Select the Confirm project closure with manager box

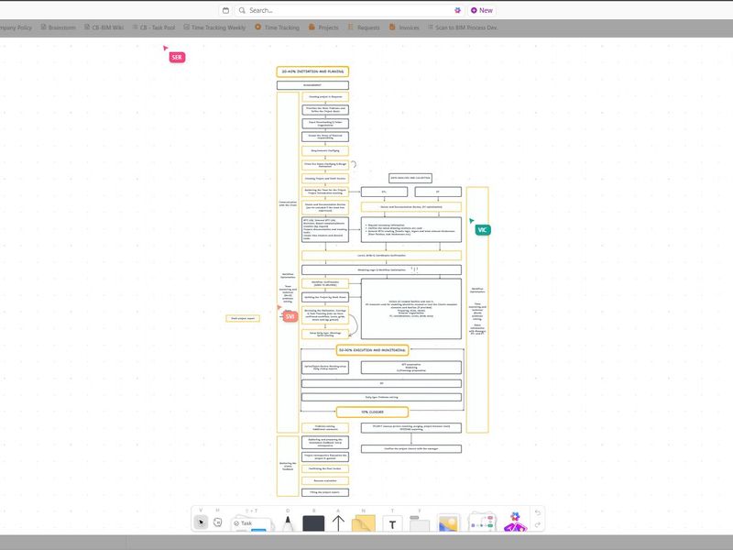click(x=411, y=448)
